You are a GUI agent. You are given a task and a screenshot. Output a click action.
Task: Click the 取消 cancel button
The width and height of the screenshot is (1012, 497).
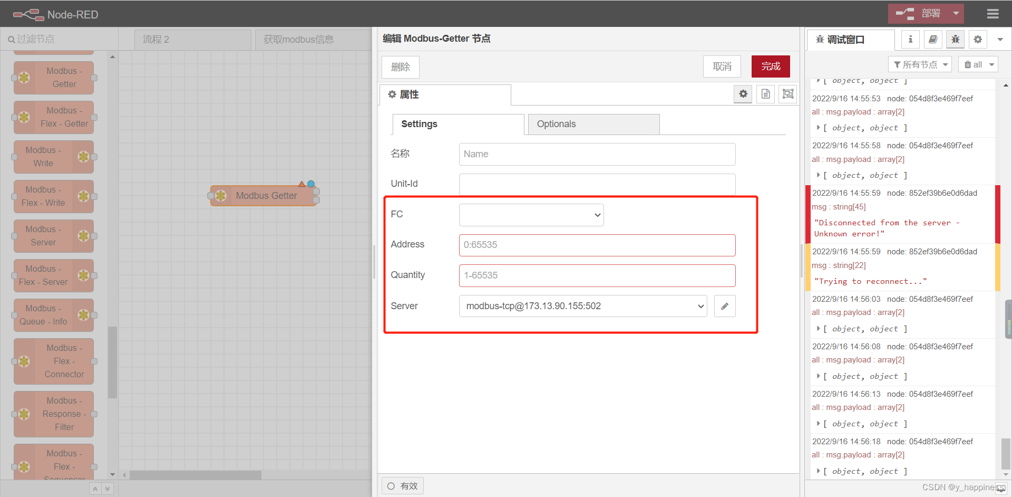click(x=722, y=66)
